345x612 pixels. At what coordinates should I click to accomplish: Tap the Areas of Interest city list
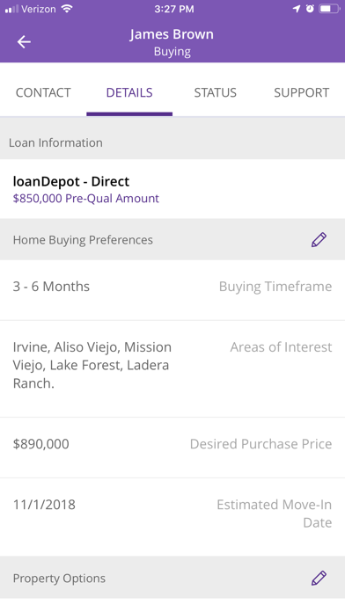point(92,365)
